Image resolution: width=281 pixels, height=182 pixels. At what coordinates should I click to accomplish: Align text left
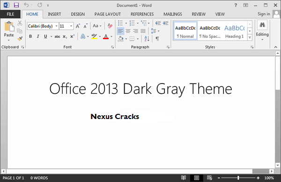120,31
